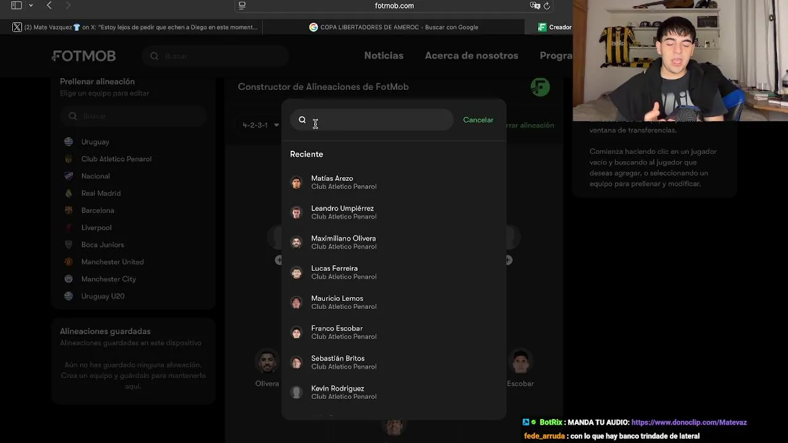
Task: Click the magnifier icon in player search
Action: click(302, 120)
